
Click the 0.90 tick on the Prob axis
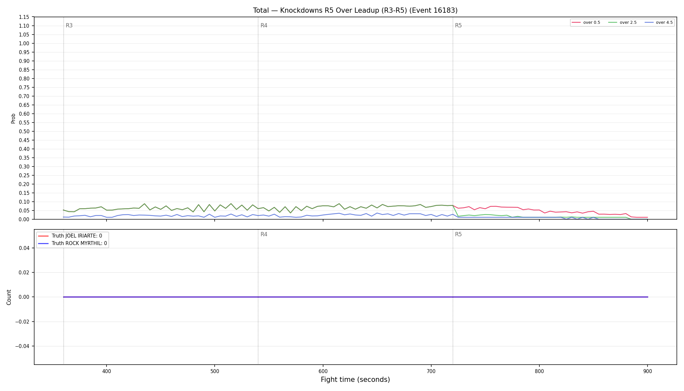pyautogui.click(x=24, y=61)
